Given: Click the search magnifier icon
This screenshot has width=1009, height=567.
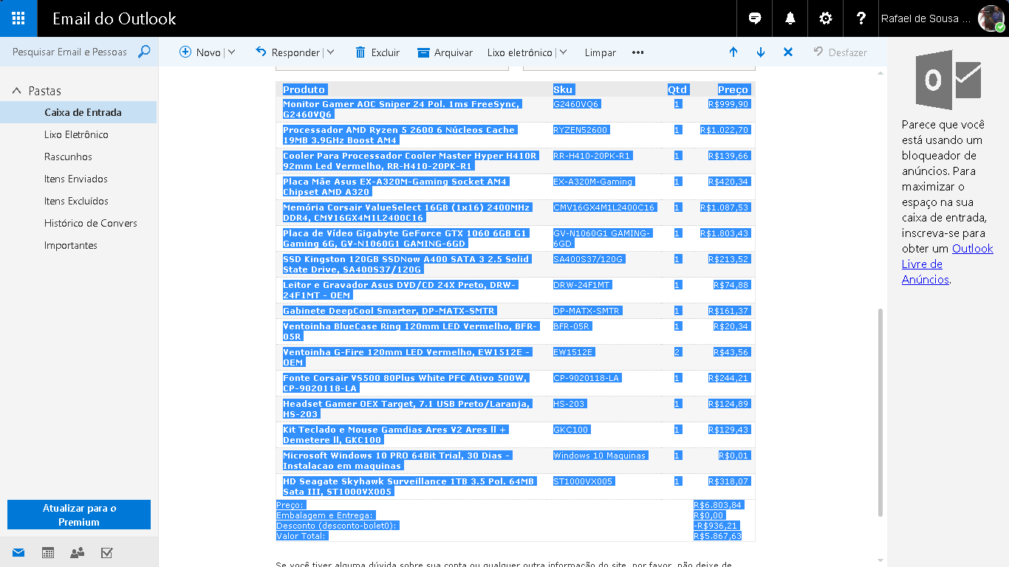Looking at the screenshot, I should 144,52.
